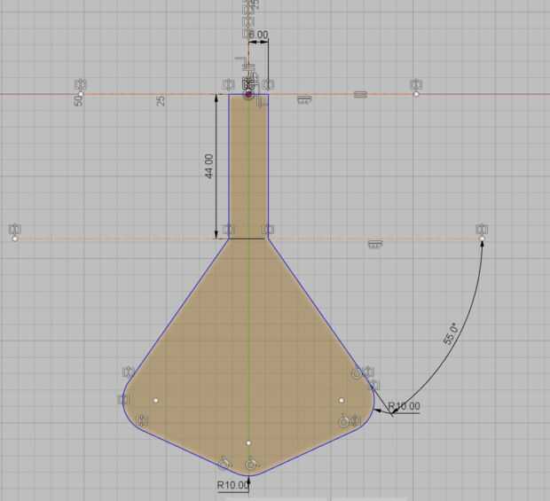Select the axis label 25 on the ruler

[161, 100]
